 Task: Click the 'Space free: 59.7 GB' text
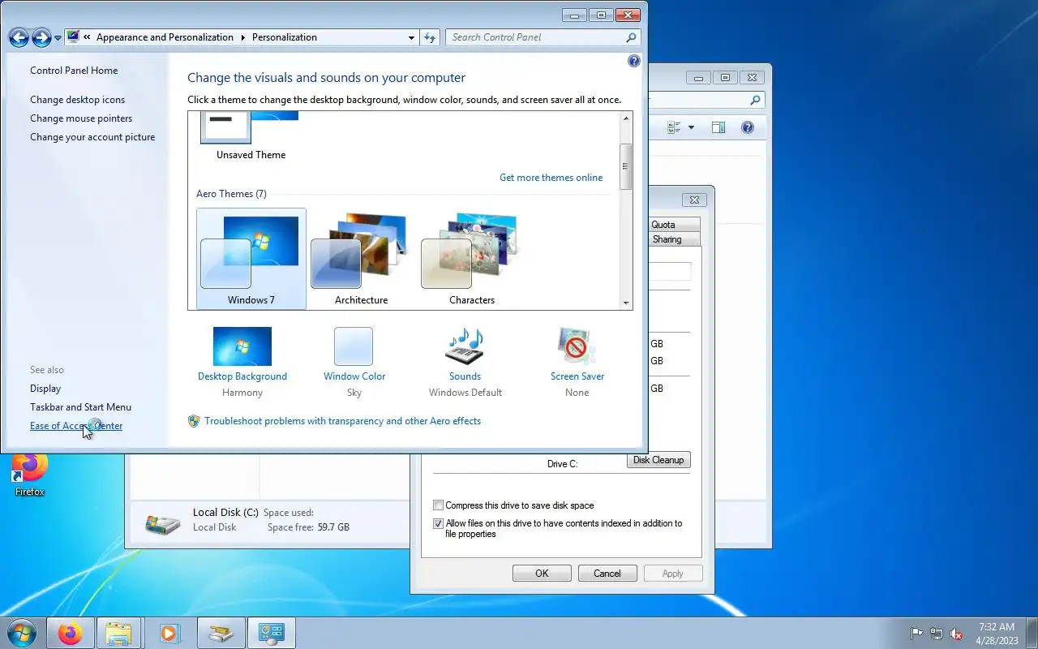[308, 527]
